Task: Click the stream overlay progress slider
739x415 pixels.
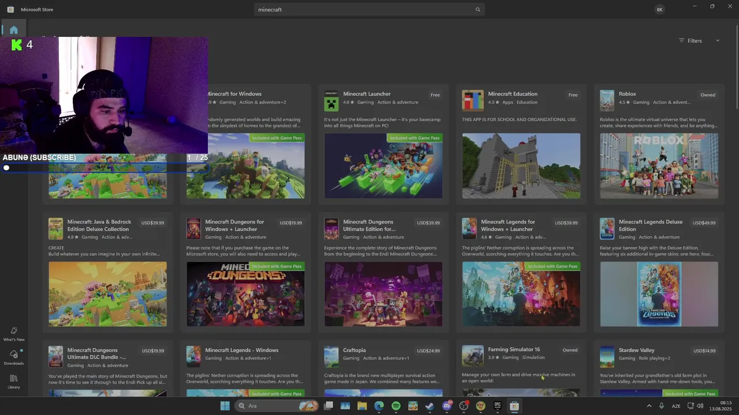Action: [x=104, y=168]
